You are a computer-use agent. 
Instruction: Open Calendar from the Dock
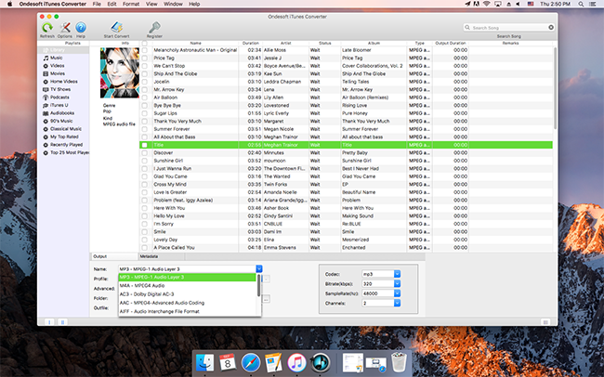click(228, 363)
